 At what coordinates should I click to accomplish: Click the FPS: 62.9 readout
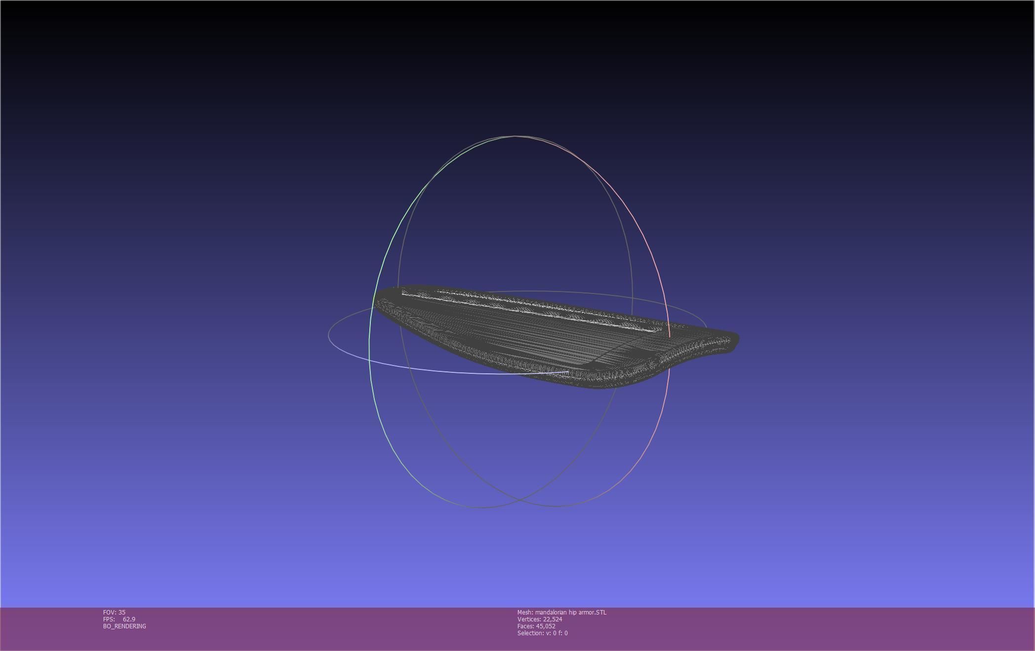point(119,619)
